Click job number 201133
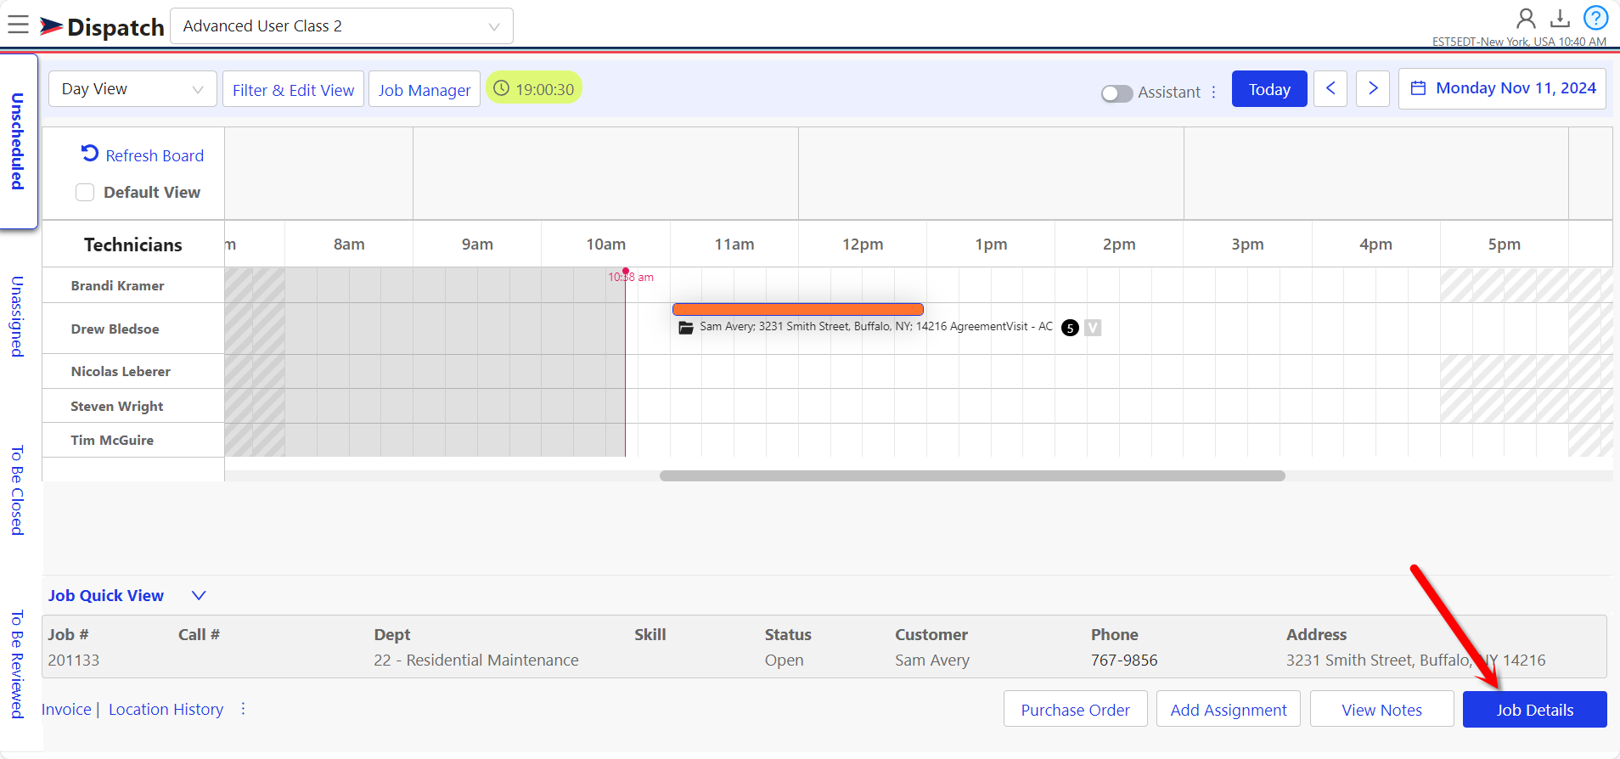1620x759 pixels. [74, 660]
